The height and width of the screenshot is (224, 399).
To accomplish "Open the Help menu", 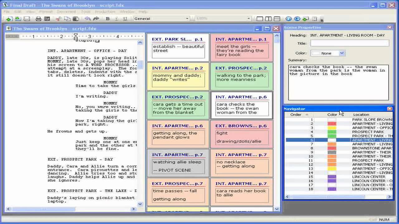I will coord(143,12).
